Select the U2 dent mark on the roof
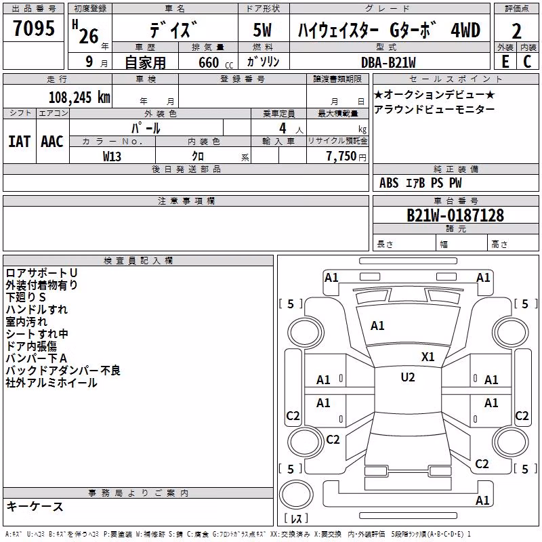 [408, 377]
